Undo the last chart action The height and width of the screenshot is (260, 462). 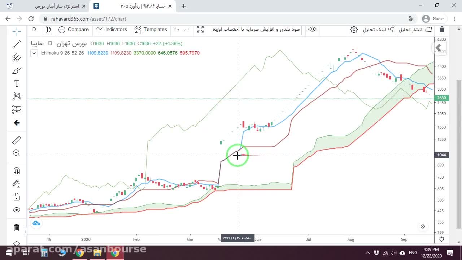[x=176, y=30]
